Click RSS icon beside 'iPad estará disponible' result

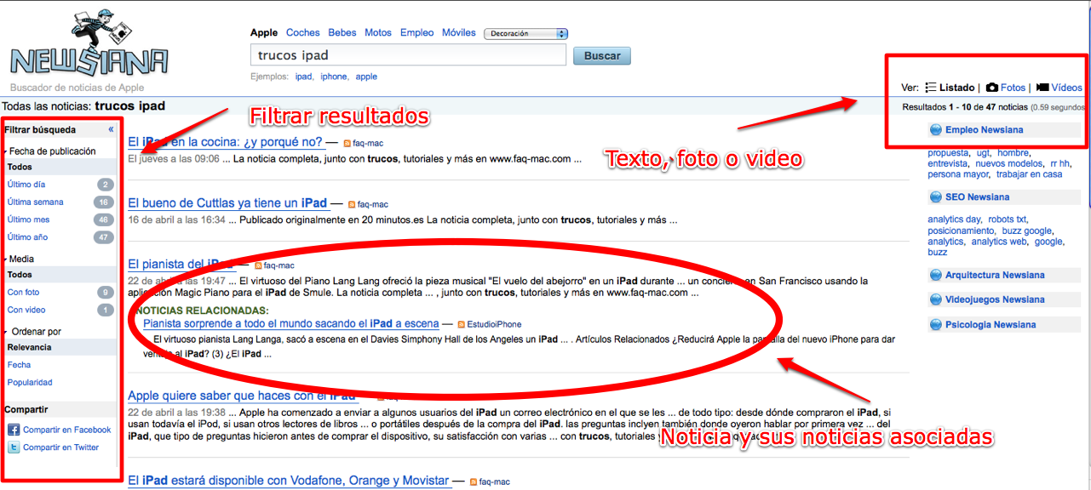(473, 482)
